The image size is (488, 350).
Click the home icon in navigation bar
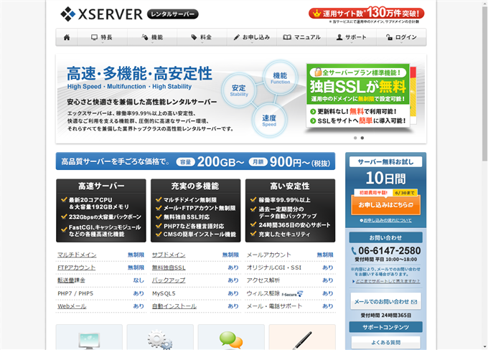coord(67,37)
